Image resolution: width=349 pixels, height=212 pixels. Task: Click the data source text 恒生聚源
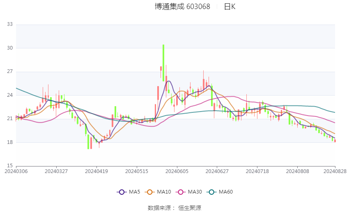click(190, 208)
